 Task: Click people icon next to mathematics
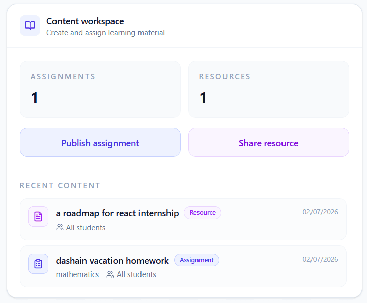110,274
